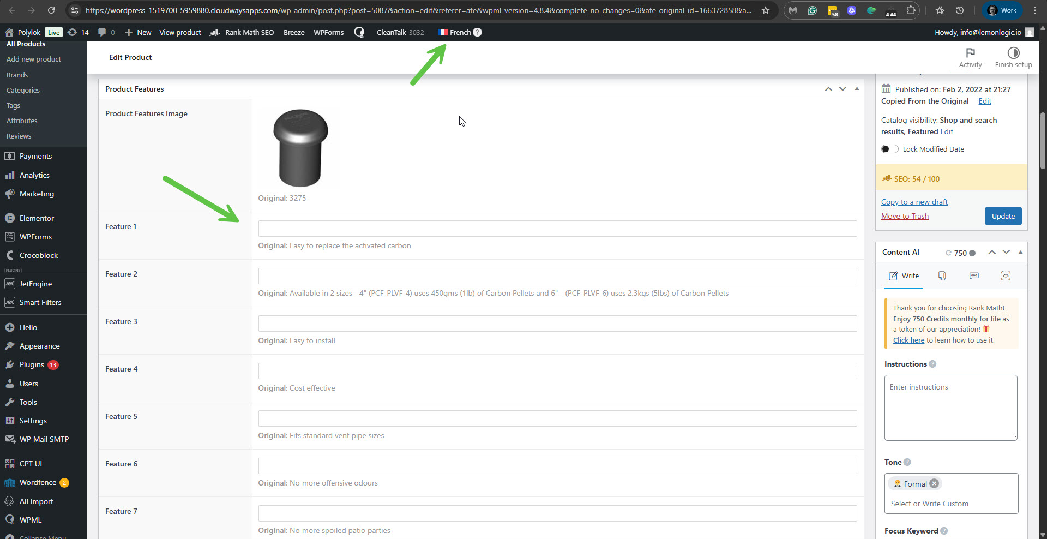Image resolution: width=1047 pixels, height=539 pixels.
Task: Open Marketing sidebar menu
Action: (x=37, y=194)
